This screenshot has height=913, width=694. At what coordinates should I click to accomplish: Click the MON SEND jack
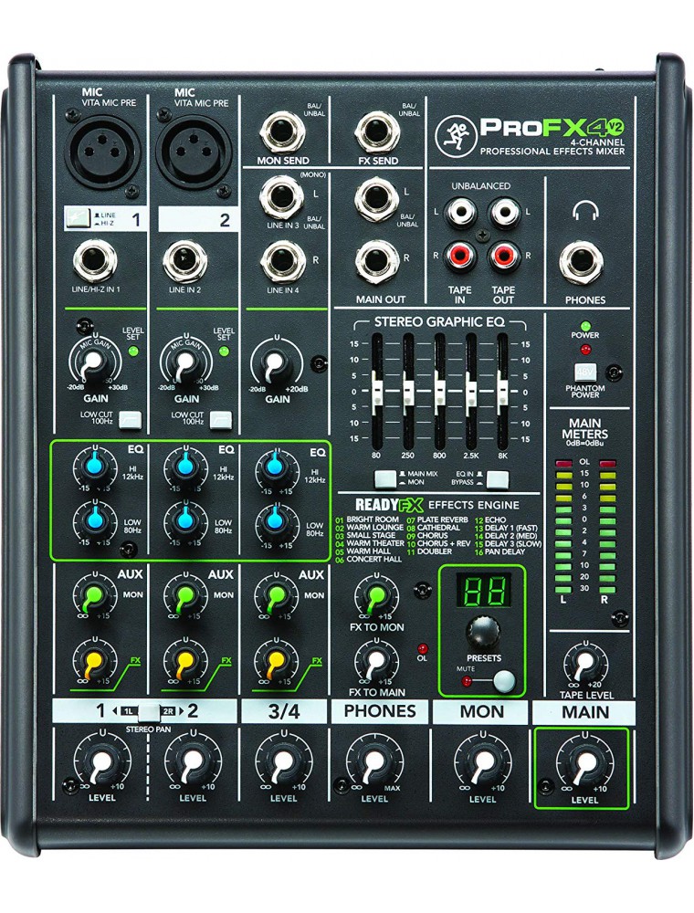pyautogui.click(x=282, y=132)
